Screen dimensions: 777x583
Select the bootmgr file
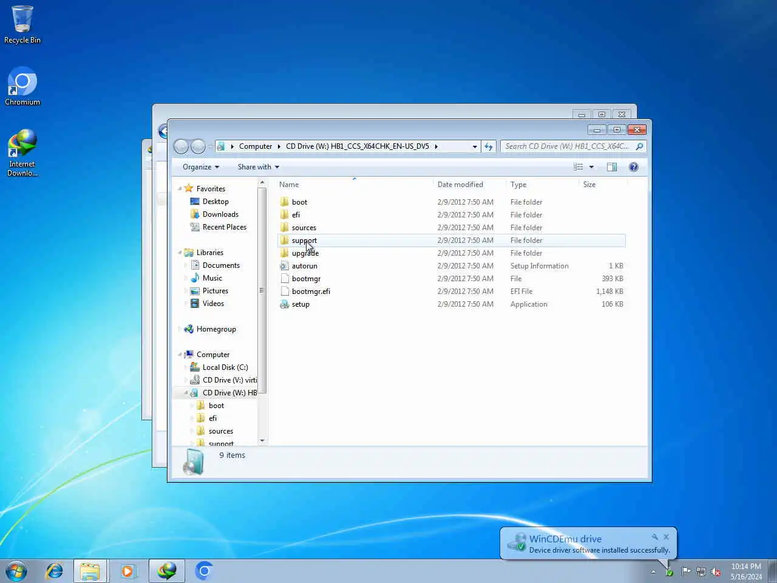pos(306,279)
